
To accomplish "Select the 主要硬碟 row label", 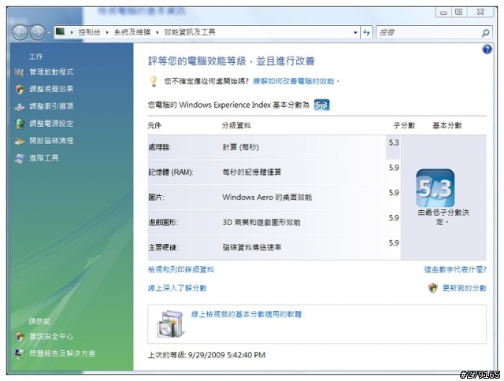I will (x=163, y=247).
